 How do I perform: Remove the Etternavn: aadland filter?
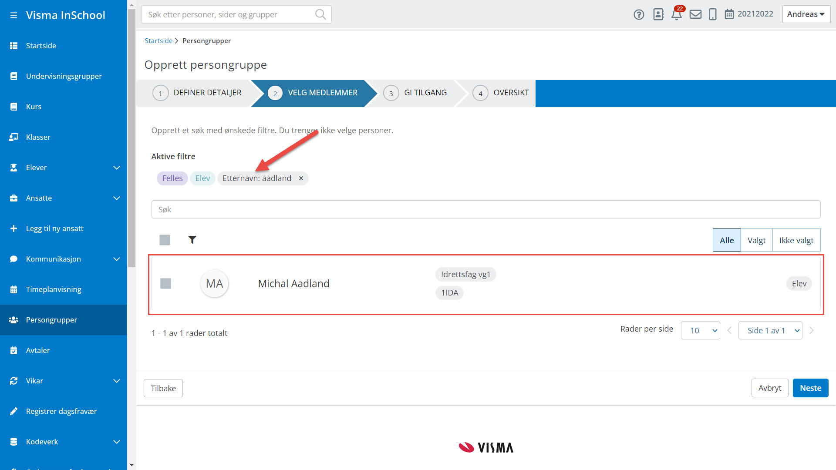pos(301,178)
